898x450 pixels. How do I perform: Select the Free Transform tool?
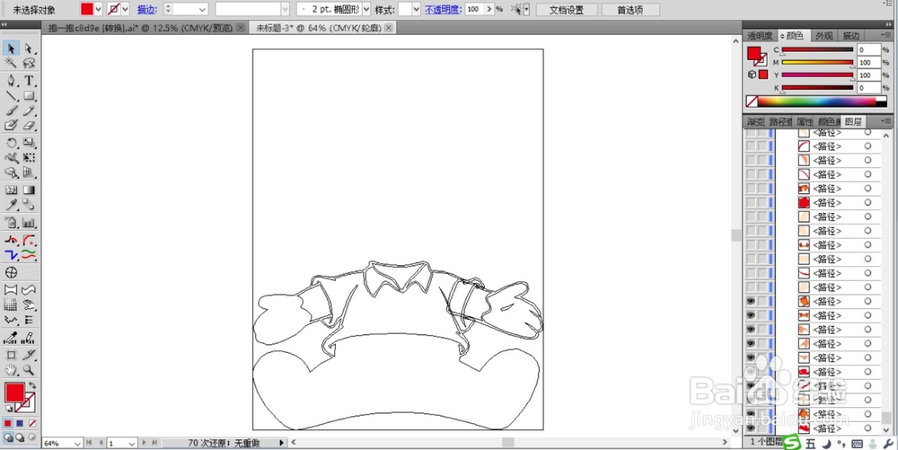point(29,157)
